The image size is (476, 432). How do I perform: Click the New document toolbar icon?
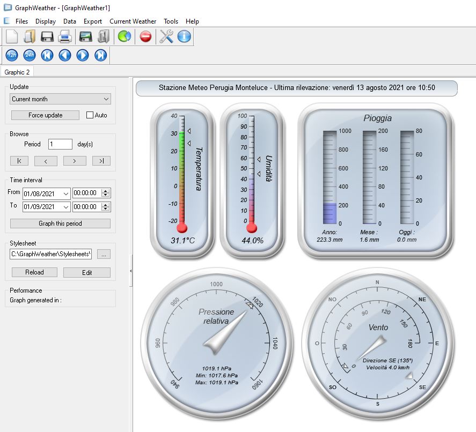click(x=12, y=36)
